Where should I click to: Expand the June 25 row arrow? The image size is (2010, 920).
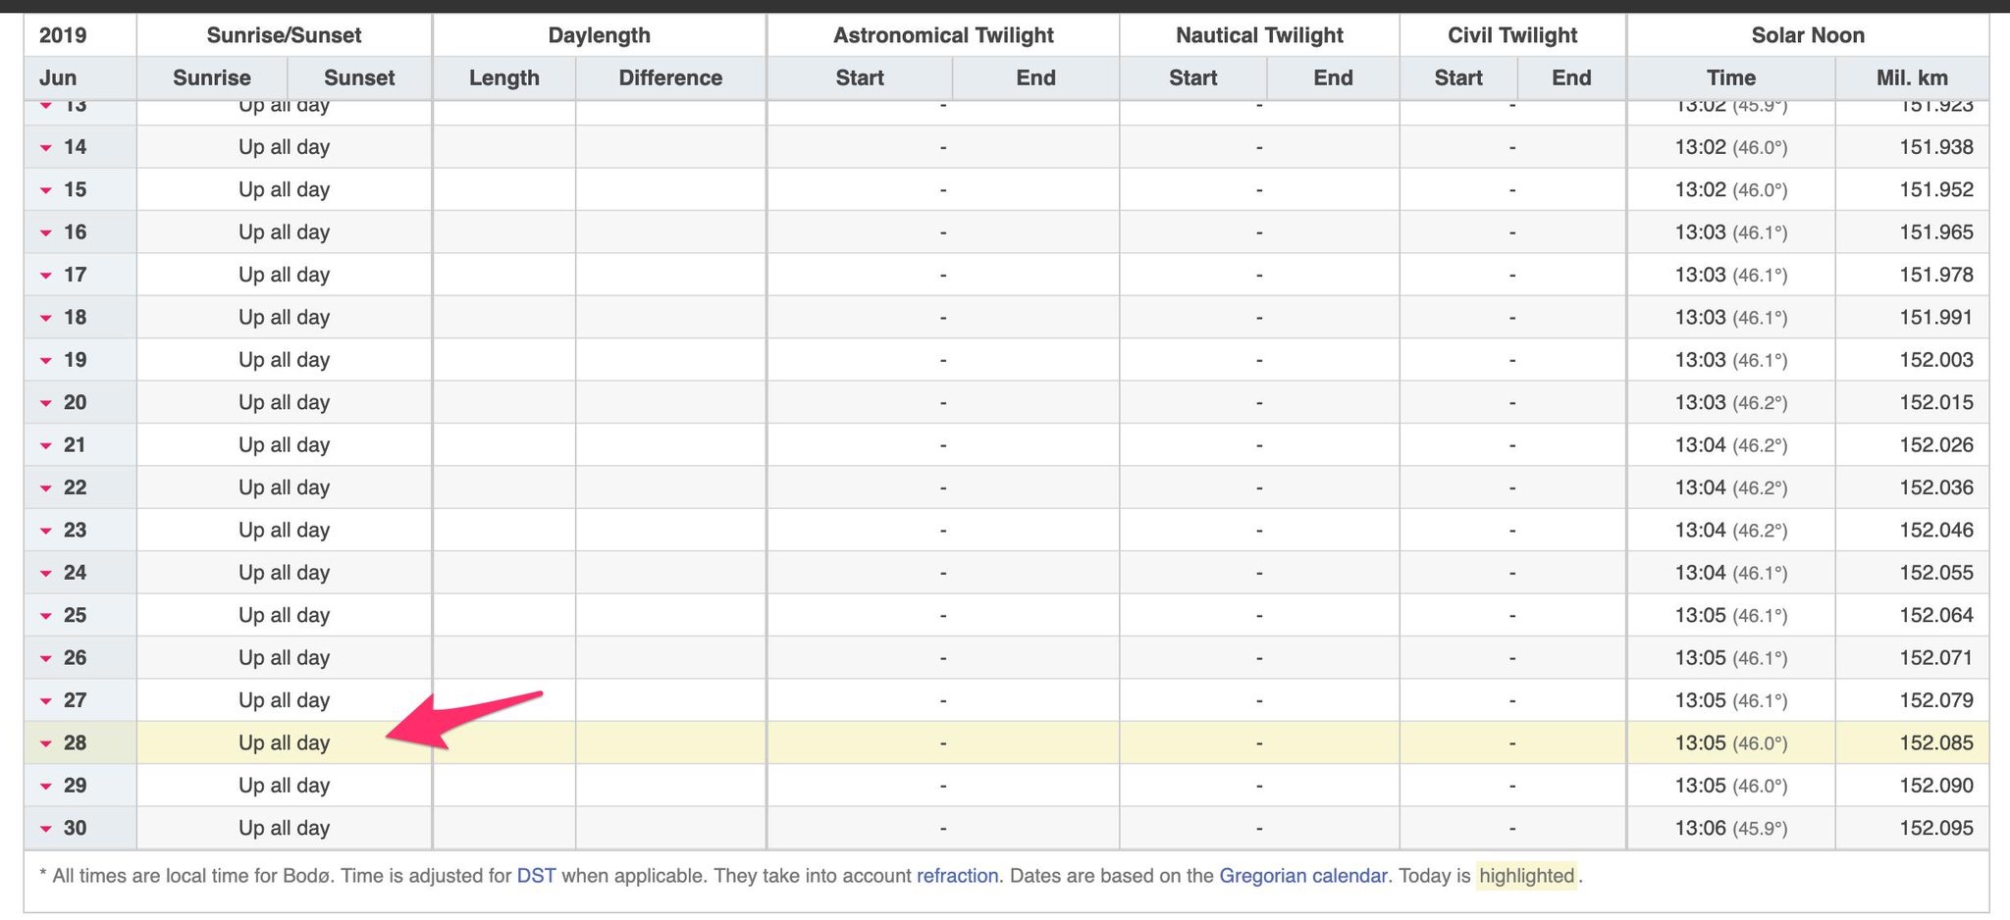(x=46, y=617)
